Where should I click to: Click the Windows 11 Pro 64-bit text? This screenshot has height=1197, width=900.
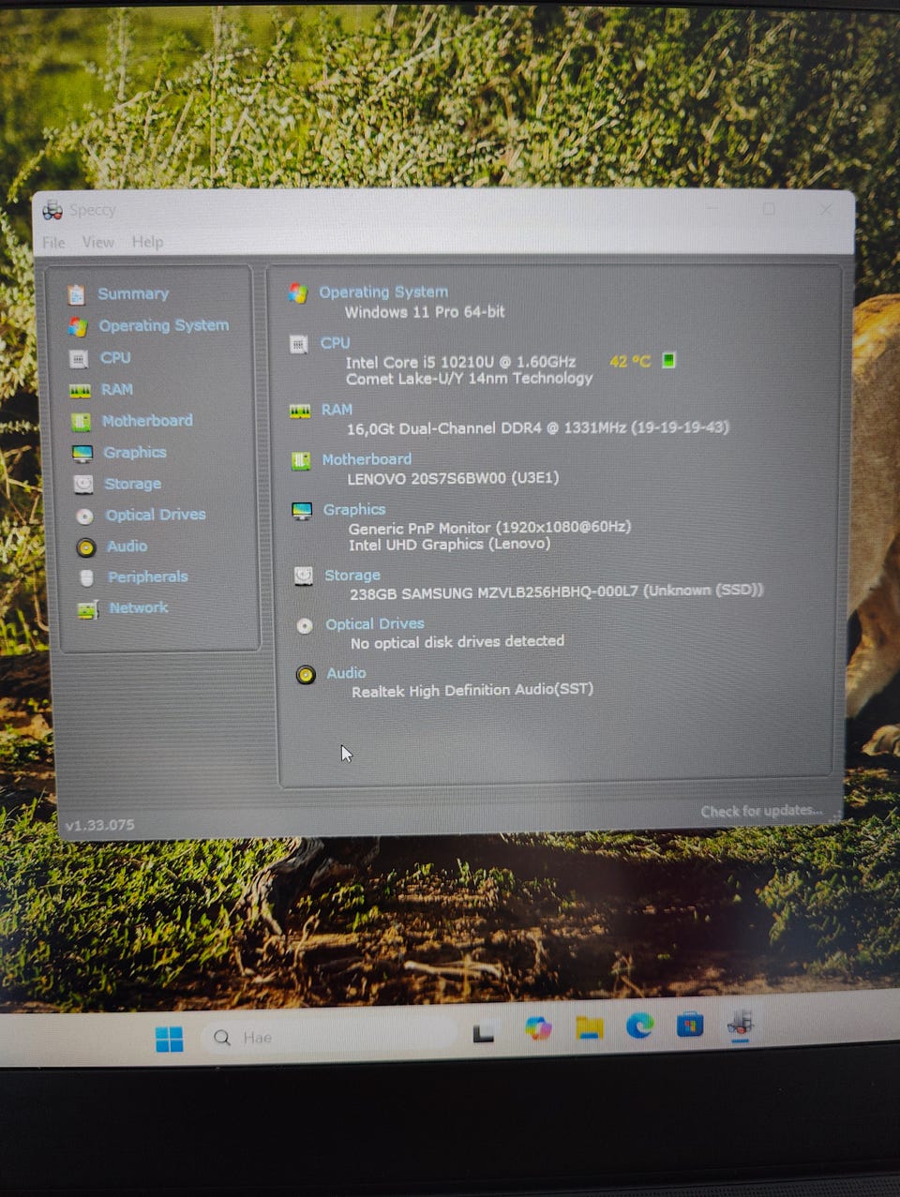coord(425,312)
